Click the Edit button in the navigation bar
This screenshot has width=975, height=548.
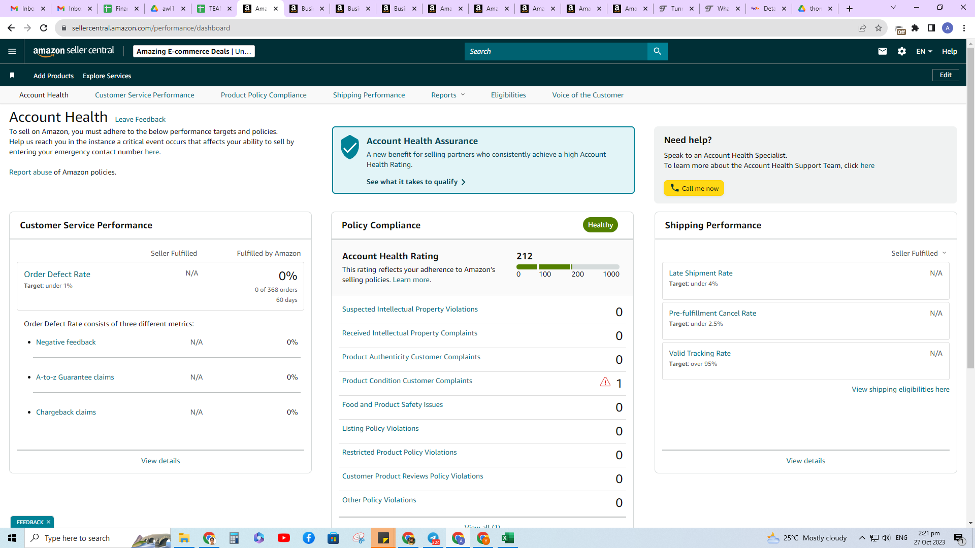pos(946,75)
